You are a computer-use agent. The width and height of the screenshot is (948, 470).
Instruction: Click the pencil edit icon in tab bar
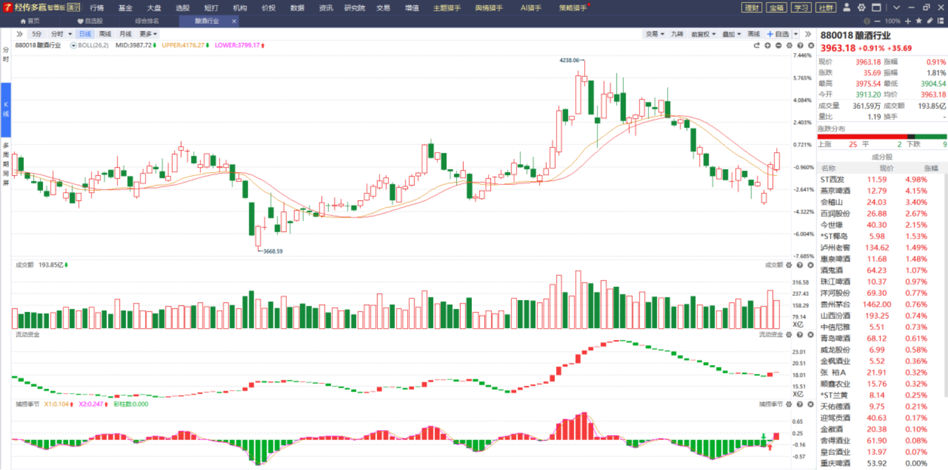(930, 21)
